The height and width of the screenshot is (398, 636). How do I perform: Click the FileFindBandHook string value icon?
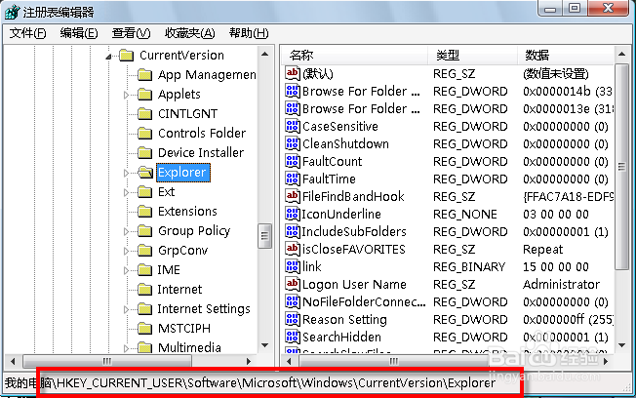coord(293,196)
